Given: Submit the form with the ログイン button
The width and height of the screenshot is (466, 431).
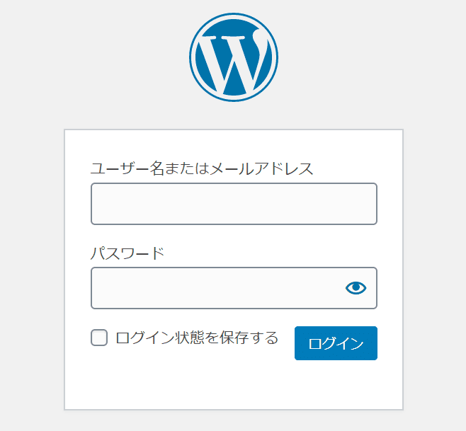Looking at the screenshot, I should tap(336, 343).
